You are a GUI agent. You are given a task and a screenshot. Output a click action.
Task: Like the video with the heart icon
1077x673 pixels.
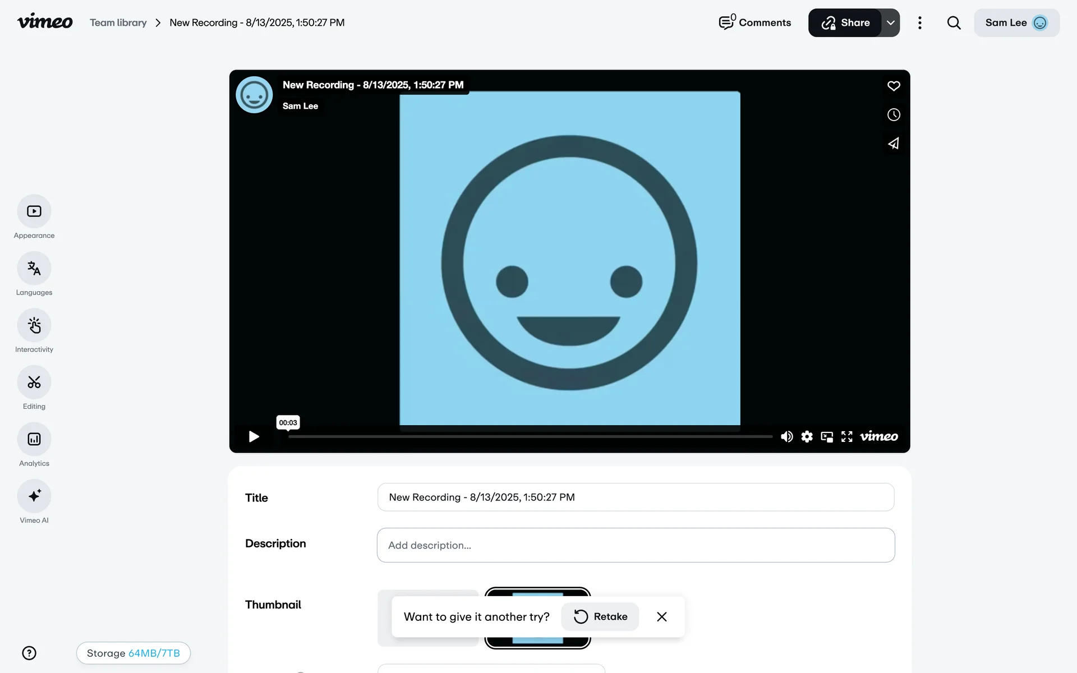pyautogui.click(x=894, y=86)
